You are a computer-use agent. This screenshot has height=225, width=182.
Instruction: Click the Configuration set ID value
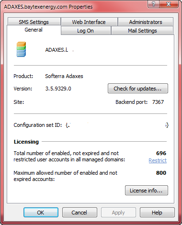pyautogui.click(x=117, y=125)
